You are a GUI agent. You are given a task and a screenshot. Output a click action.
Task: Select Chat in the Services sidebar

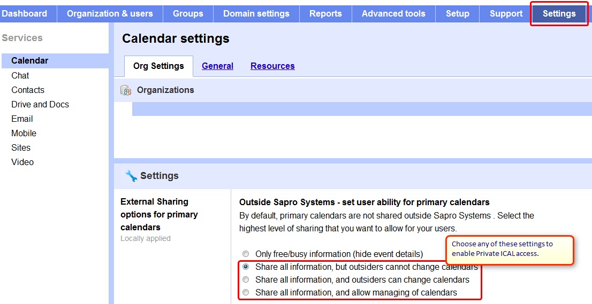20,76
